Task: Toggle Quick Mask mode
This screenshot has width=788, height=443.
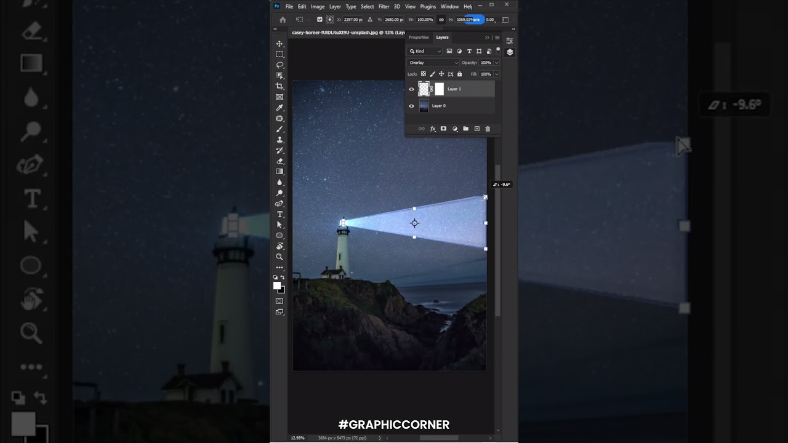Action: tap(279, 301)
